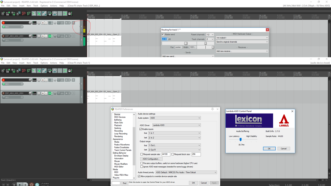331x186 pixels.
Task: Select Buffering in Preferences tree
Action: (118, 120)
